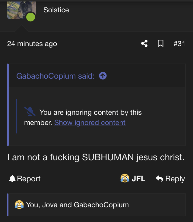Click the "24 minutes ago" timestamp

tap(32, 44)
